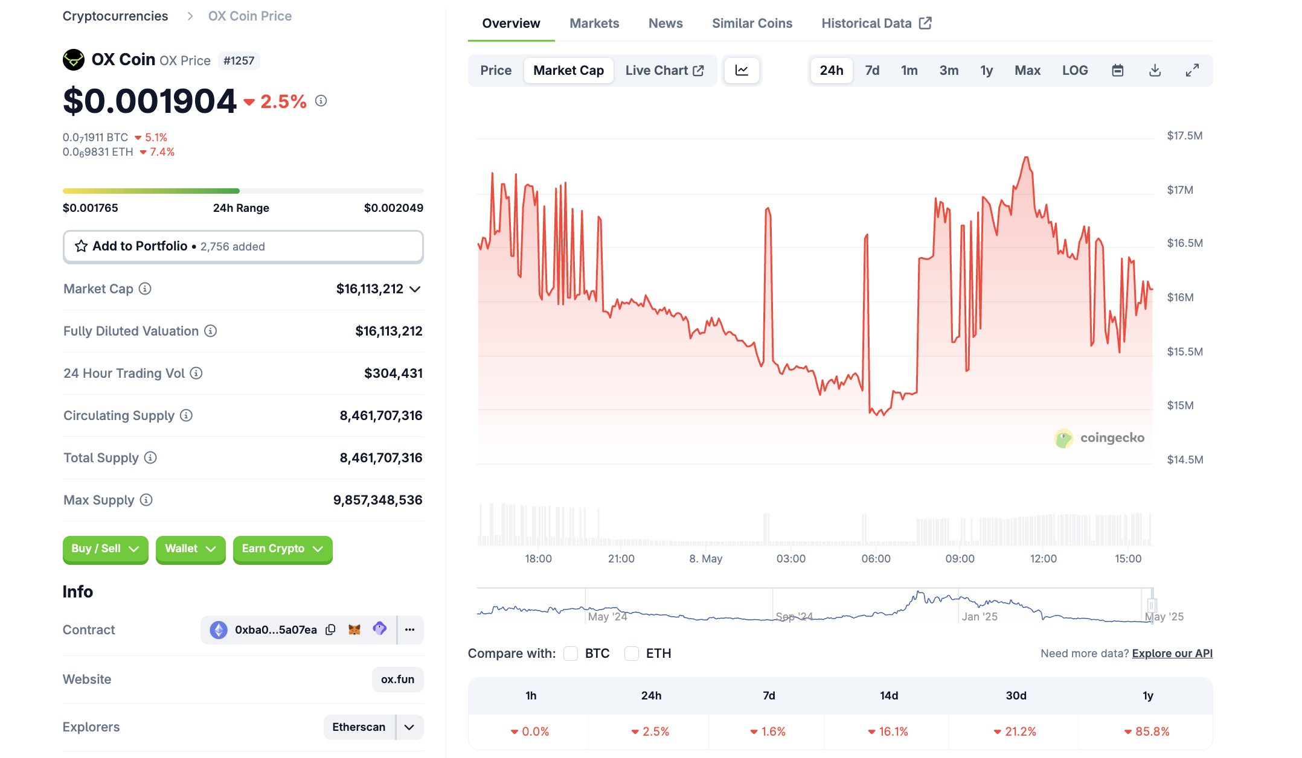
Task: Copy the contract address
Action: 330,629
